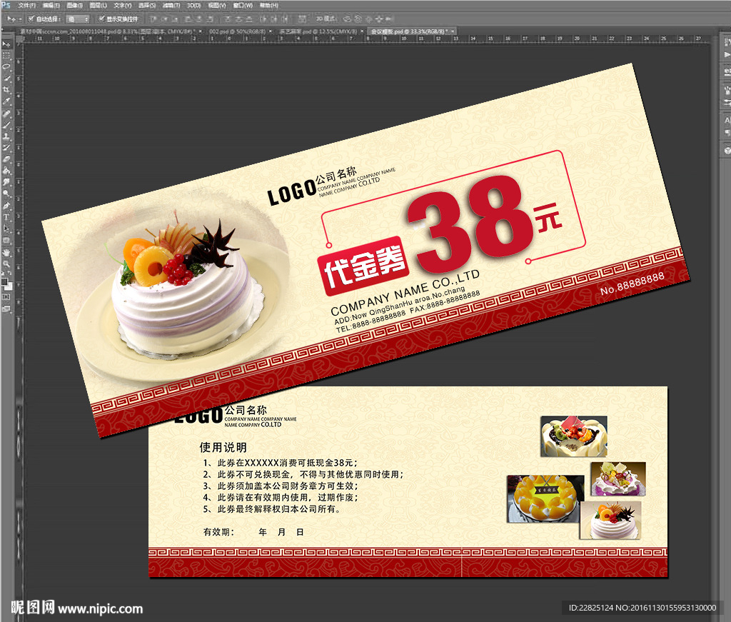Viewport: 731px width, 622px height.
Task: Open the 编辑(E) menu
Action: (x=51, y=5)
